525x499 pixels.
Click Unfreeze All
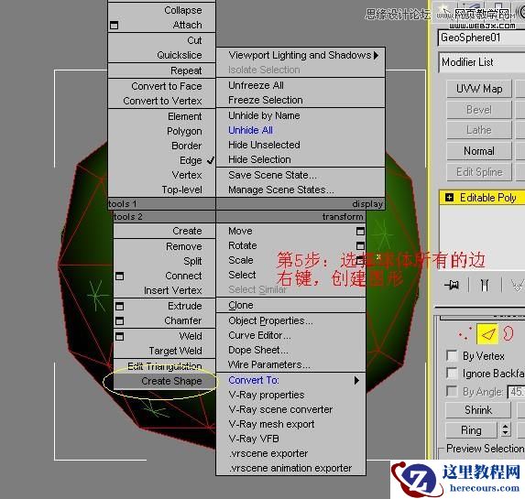coord(256,86)
